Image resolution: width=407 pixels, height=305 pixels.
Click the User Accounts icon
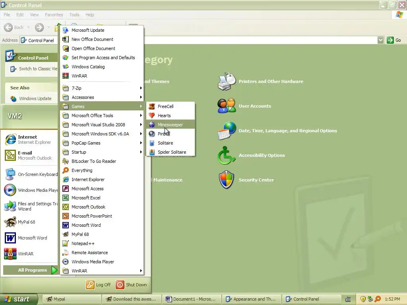pyautogui.click(x=227, y=106)
